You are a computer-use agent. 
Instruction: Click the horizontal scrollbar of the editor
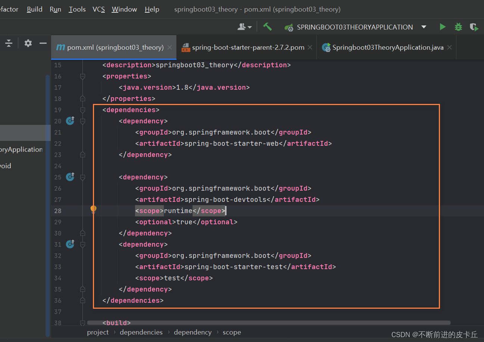tap(269, 323)
